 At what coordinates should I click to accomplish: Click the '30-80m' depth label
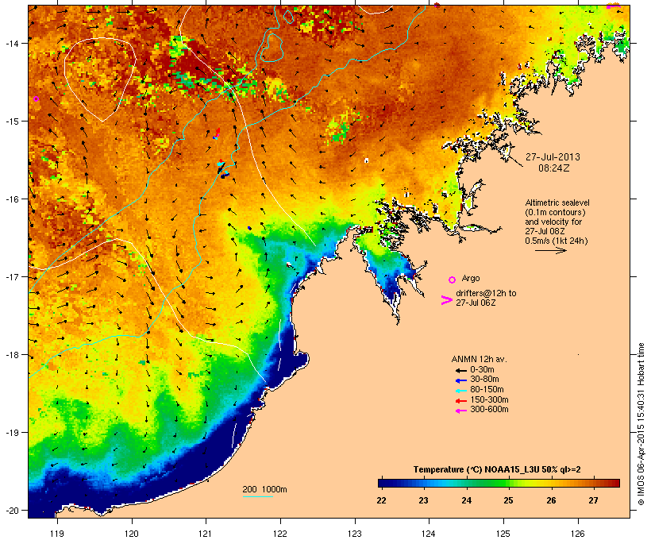point(484,380)
